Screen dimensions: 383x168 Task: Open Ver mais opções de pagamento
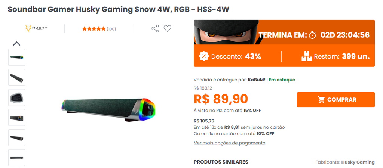click(x=230, y=143)
